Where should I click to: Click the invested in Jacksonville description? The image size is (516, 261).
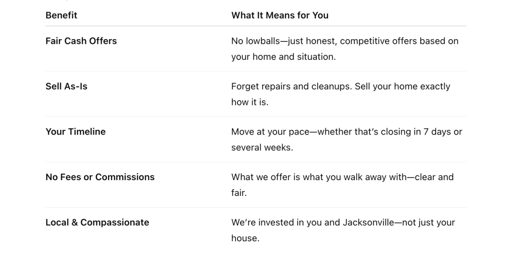343,230
